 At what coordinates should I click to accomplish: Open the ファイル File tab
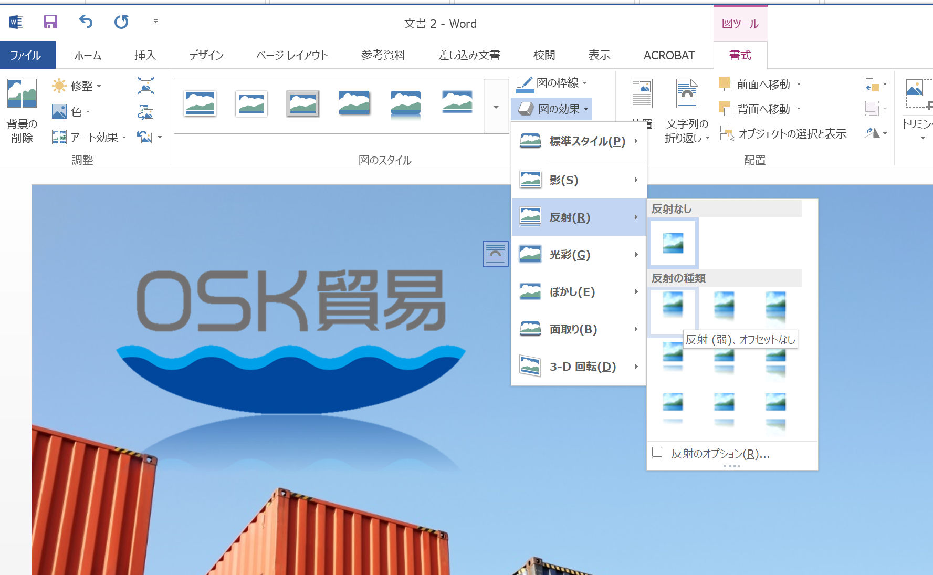click(26, 55)
